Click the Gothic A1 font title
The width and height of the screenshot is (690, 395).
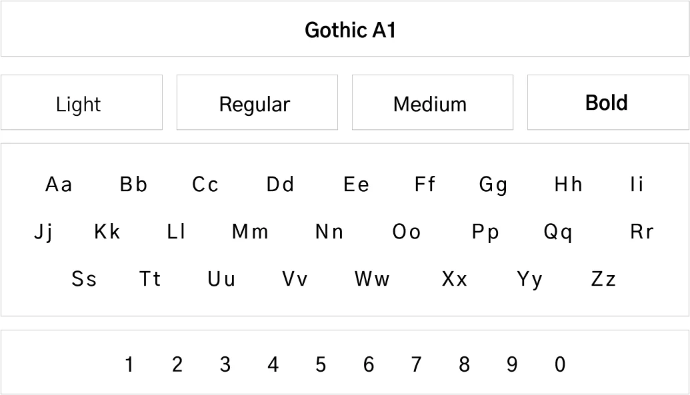click(350, 30)
